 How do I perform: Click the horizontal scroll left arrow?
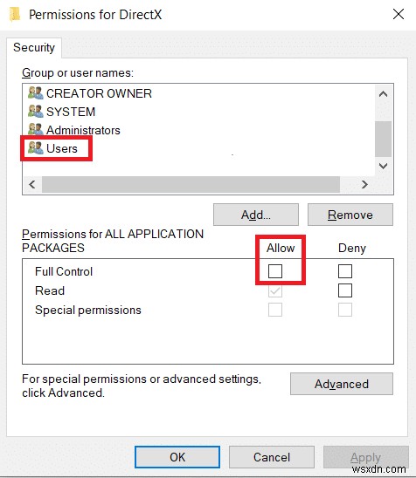pos(32,184)
